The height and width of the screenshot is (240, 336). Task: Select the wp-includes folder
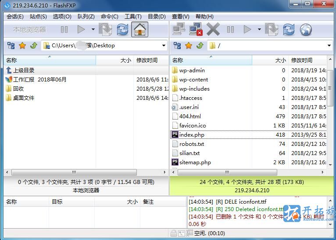pos(249,88)
